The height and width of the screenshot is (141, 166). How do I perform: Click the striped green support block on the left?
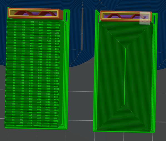point(32,73)
